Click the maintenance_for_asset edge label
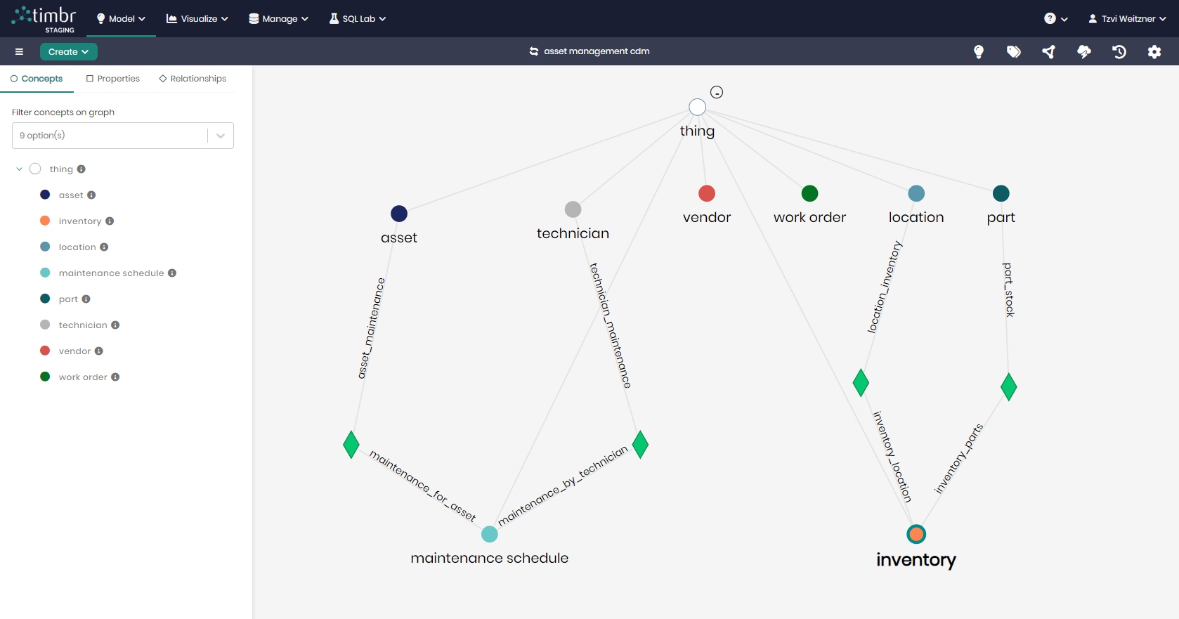Viewport: 1179px width, 619px height. (423, 486)
